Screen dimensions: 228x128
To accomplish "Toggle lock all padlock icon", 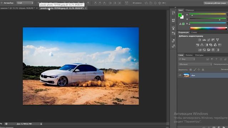I will [x=203, y=70].
